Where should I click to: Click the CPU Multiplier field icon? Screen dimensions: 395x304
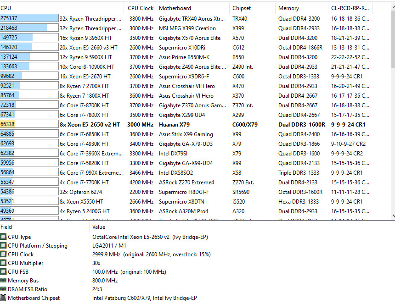(x=3, y=263)
